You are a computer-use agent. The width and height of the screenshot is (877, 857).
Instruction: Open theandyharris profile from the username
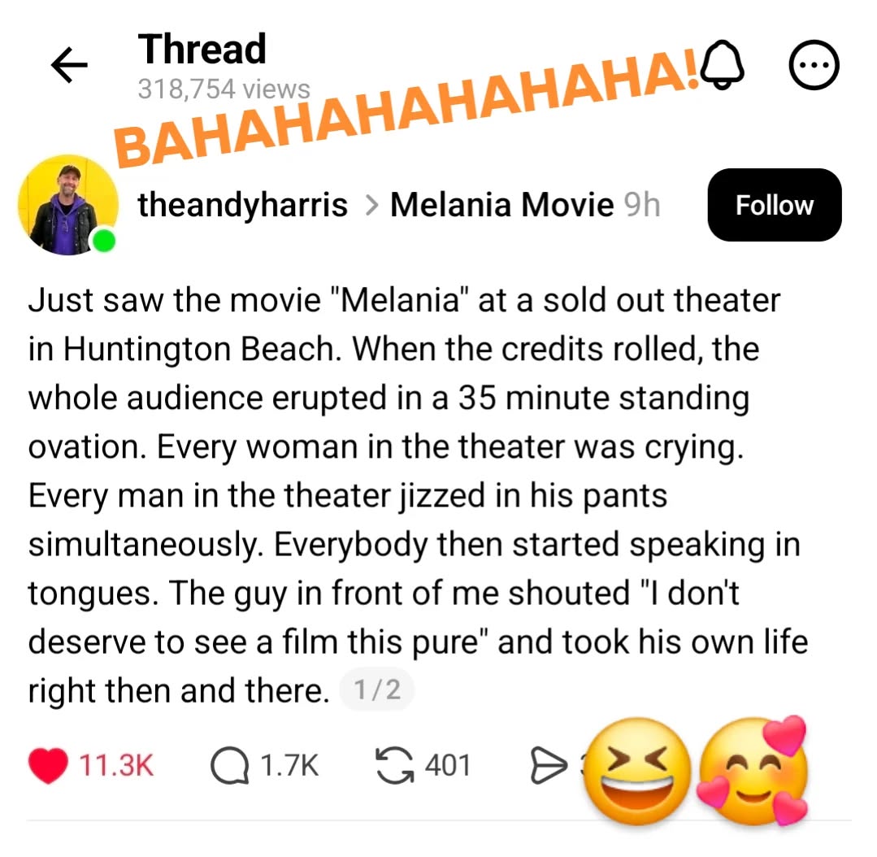[x=242, y=205]
